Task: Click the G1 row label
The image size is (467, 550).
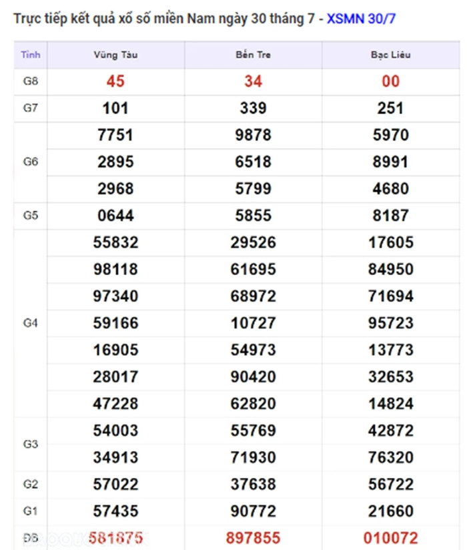Action: click(30, 511)
